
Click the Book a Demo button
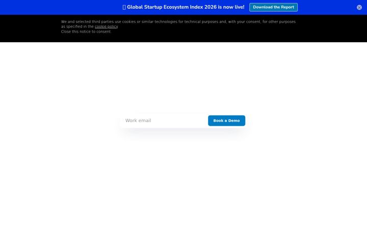(x=226, y=121)
